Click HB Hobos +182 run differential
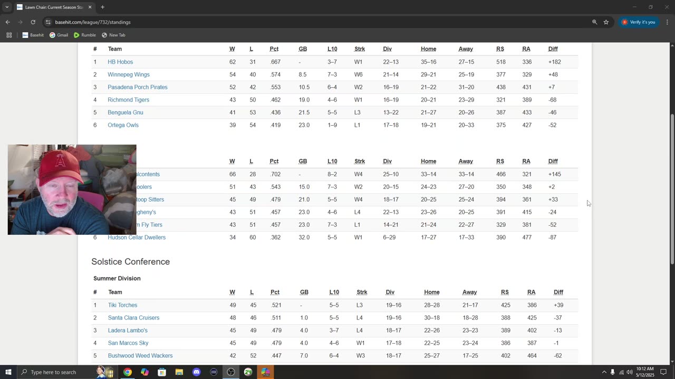The width and height of the screenshot is (675, 379). coord(554,62)
